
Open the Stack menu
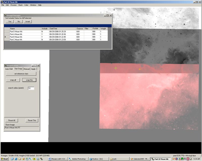[x=20, y=5]
